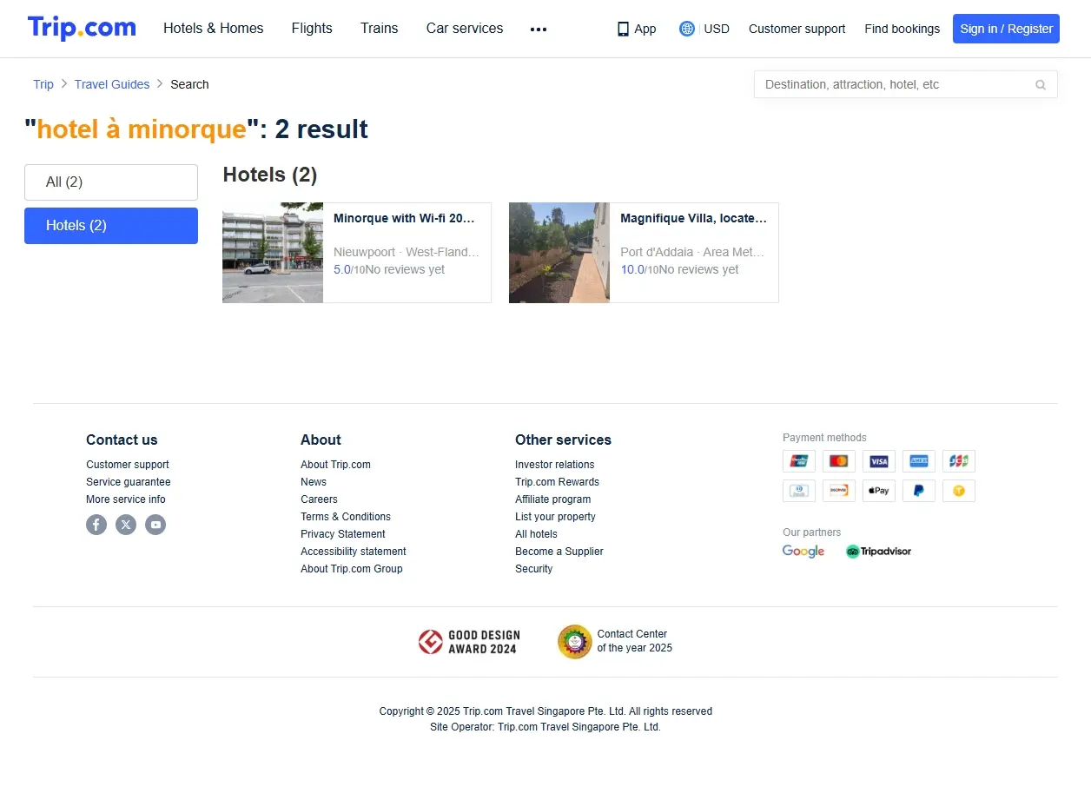Open Privacy Statement link
1091x800 pixels.
click(x=343, y=534)
